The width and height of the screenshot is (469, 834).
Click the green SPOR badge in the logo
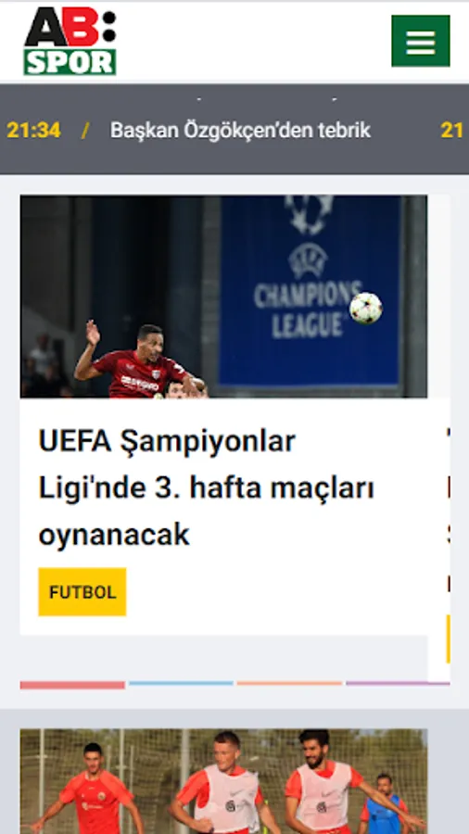(x=70, y=62)
